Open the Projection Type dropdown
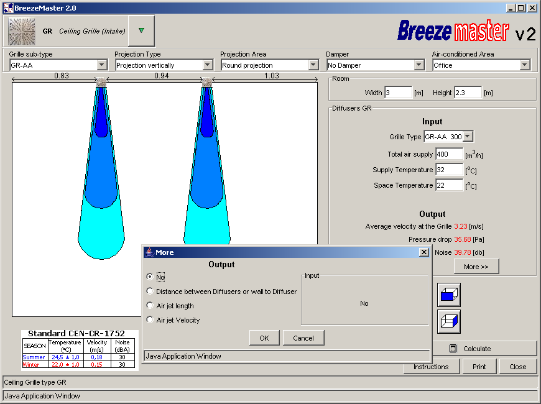541x404 pixels. tap(207, 65)
